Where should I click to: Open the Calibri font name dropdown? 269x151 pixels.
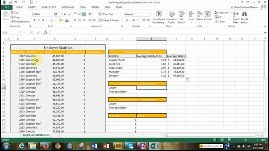tap(53, 14)
